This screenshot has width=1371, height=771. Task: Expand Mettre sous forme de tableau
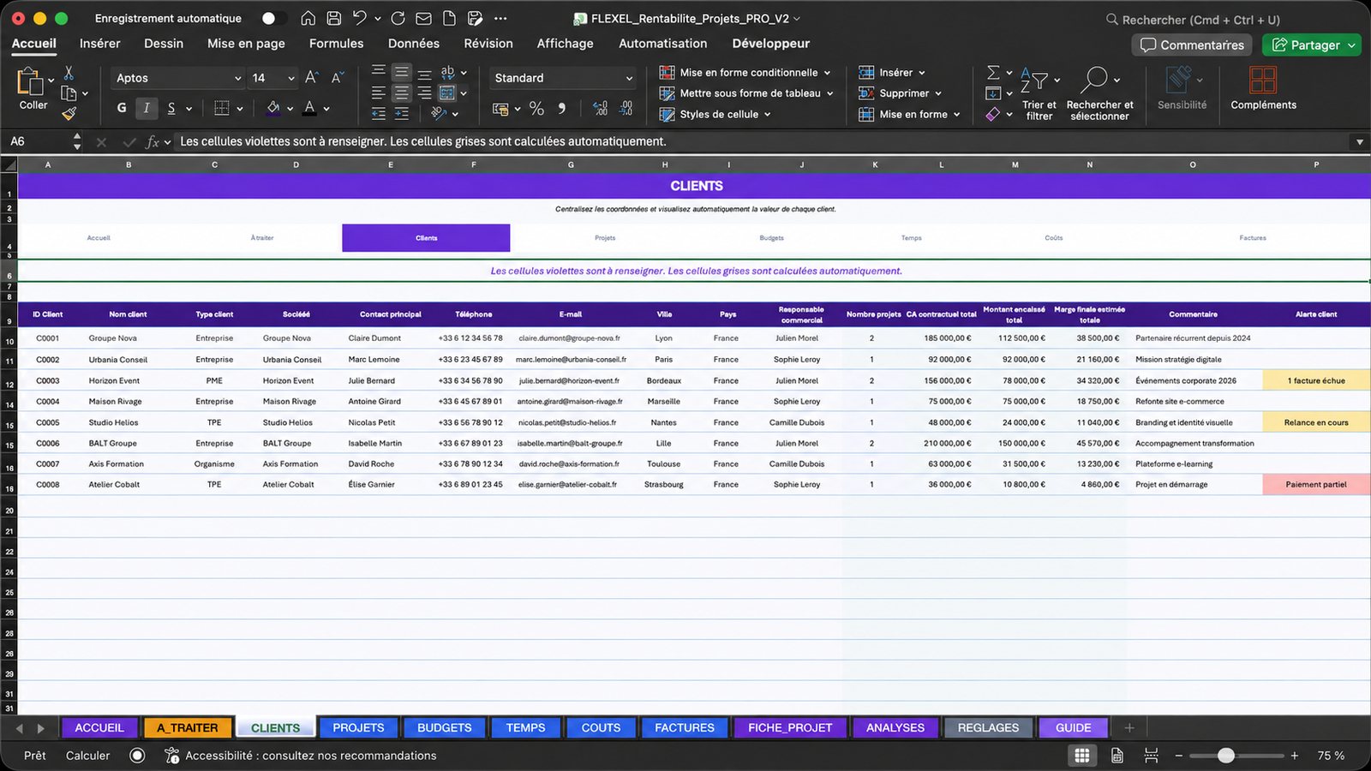pos(746,93)
